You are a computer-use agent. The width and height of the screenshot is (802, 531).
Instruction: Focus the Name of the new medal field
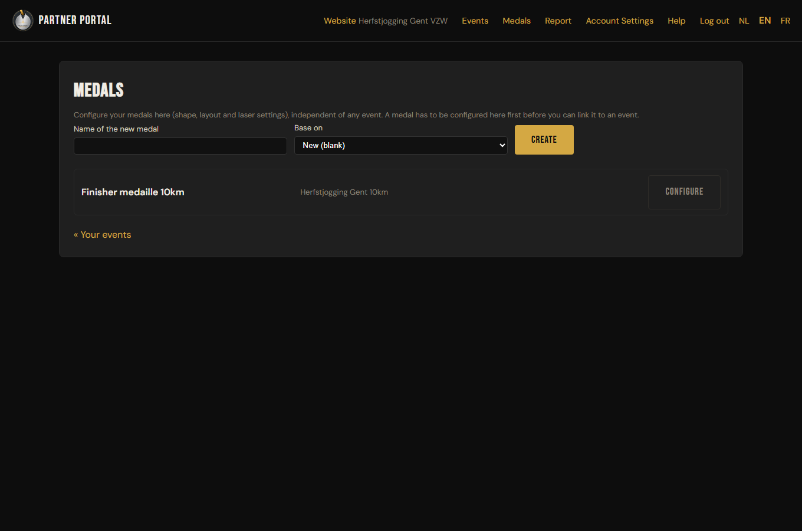tap(180, 146)
